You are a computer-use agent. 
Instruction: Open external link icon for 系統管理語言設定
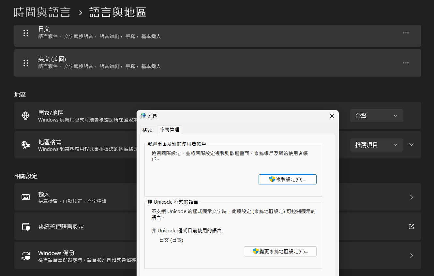pos(411,226)
